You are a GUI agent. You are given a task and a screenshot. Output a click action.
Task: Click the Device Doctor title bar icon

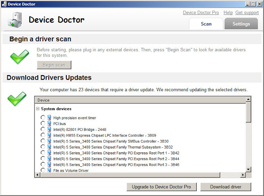tap(4, 4)
